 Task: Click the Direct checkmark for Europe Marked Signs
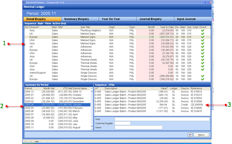(202, 37)
